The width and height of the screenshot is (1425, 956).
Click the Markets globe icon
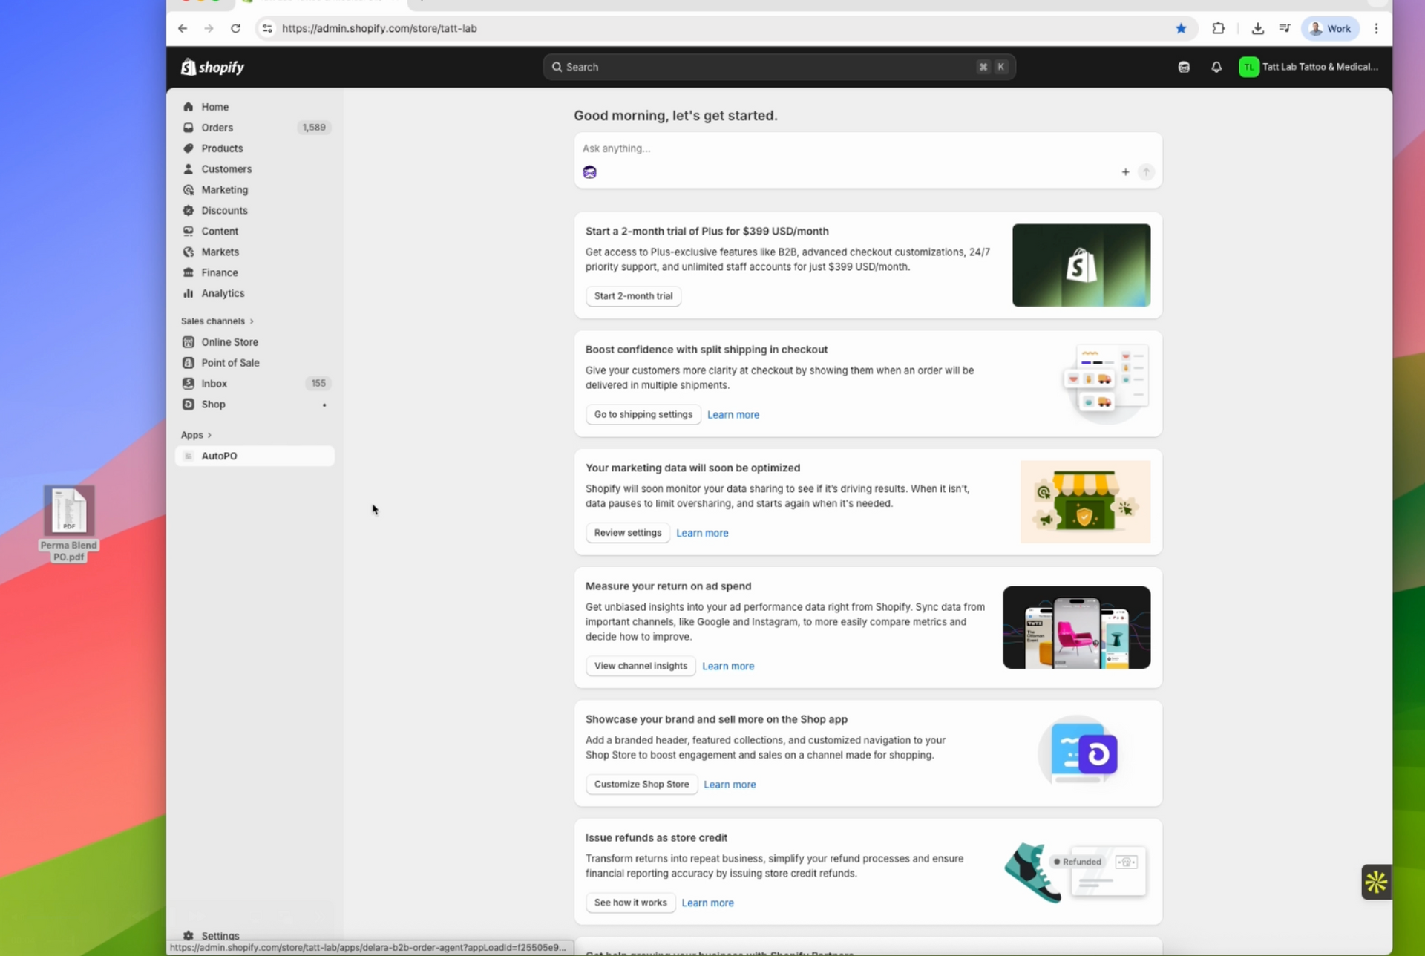(x=189, y=252)
